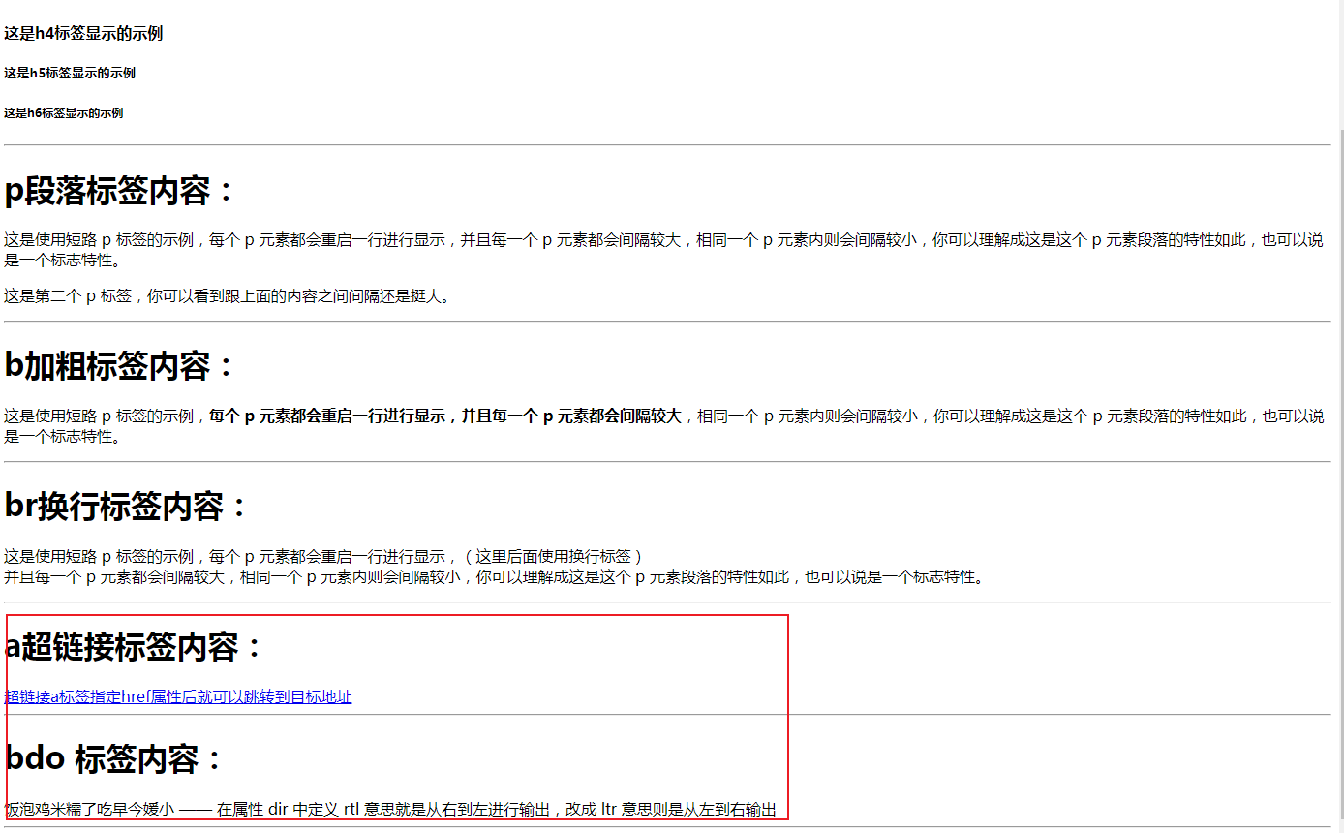Open the hyperlink '超链接a标签指定href属性后就可以跳转到目标地址'
This screenshot has height=833, width=1344.
click(x=178, y=696)
